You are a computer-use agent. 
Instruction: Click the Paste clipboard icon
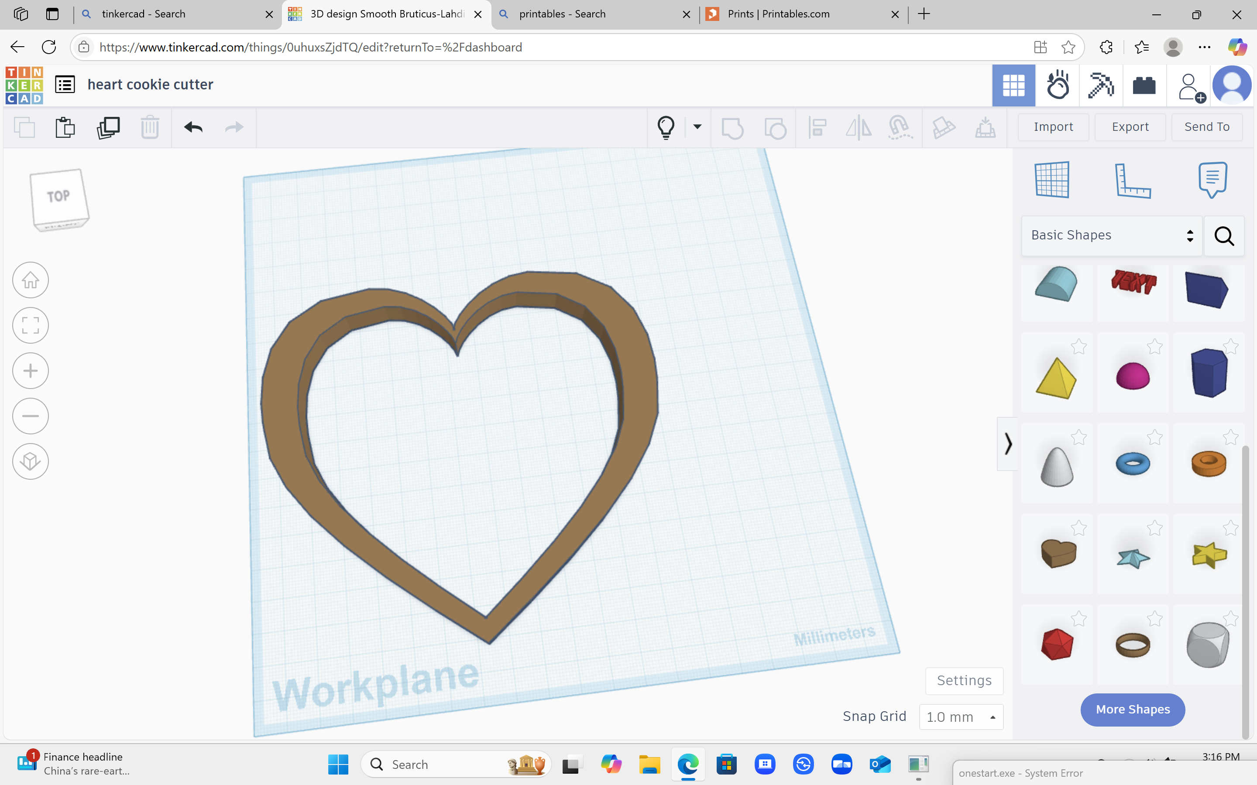[65, 127]
